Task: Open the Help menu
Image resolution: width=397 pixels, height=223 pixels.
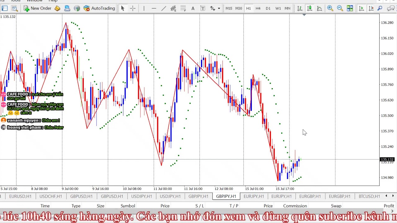Action: point(53,1)
